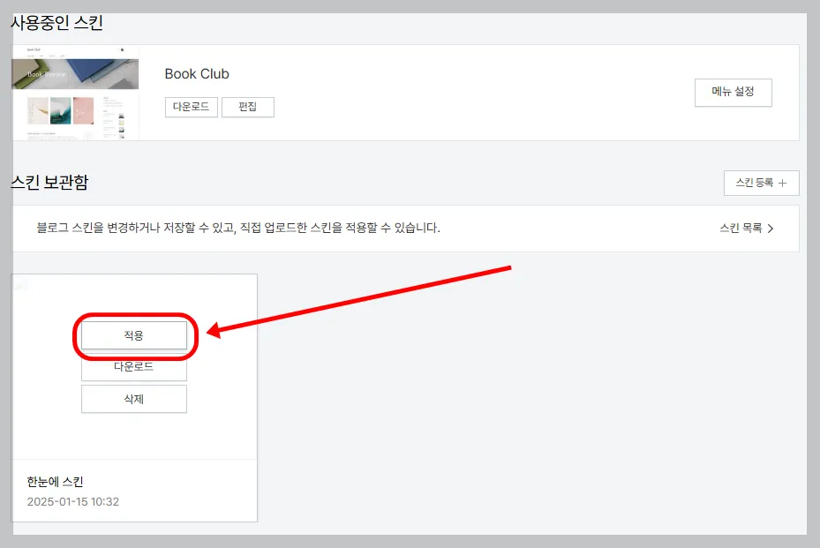
Task: Download the 한눈에 스킨 skin
Action: (134, 368)
